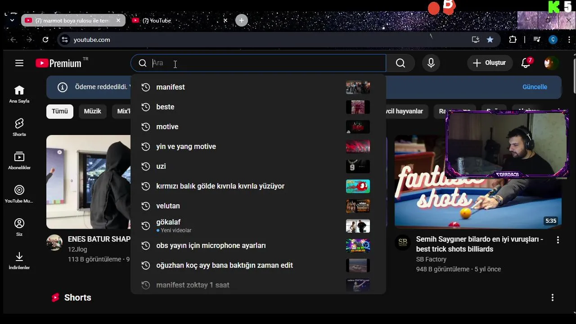
Task: Open the Siz section in sidebar
Action: [19, 227]
